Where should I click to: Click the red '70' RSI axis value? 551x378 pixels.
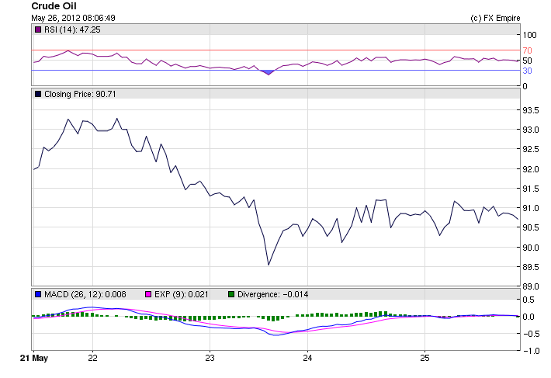click(527, 50)
